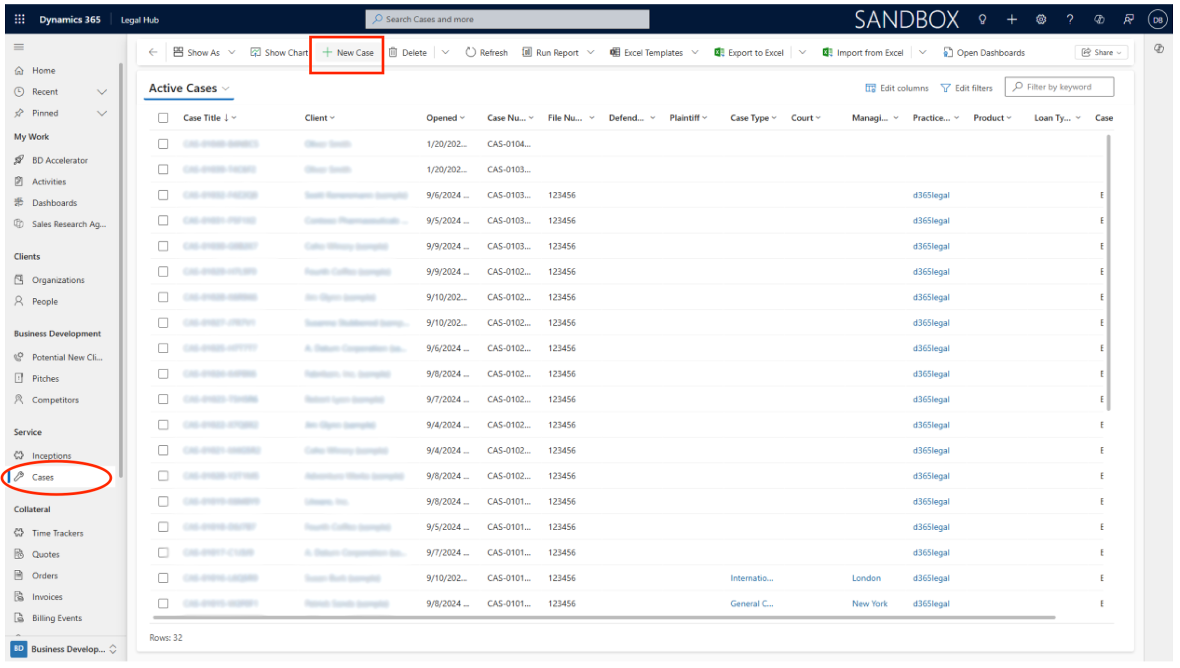
Task: Open the app launcher waffle icon
Action: click(x=20, y=20)
